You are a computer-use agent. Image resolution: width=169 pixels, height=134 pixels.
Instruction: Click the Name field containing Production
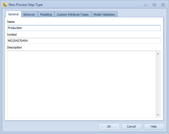tap(84, 28)
